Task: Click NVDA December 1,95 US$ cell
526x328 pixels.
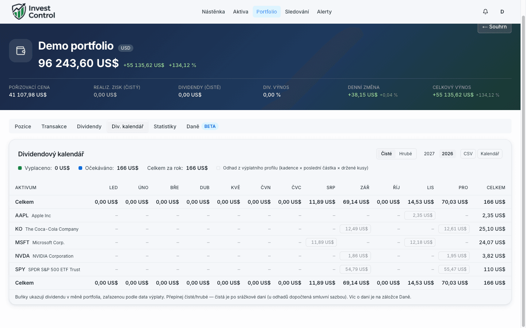Action: [454, 256]
